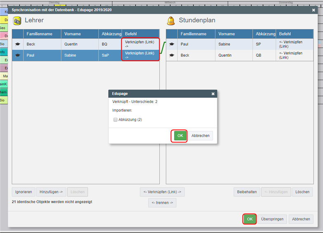Image resolution: width=323 pixels, height=233 pixels.
Task: Click Sabine cell in Lehrer table
Action: 80,55
